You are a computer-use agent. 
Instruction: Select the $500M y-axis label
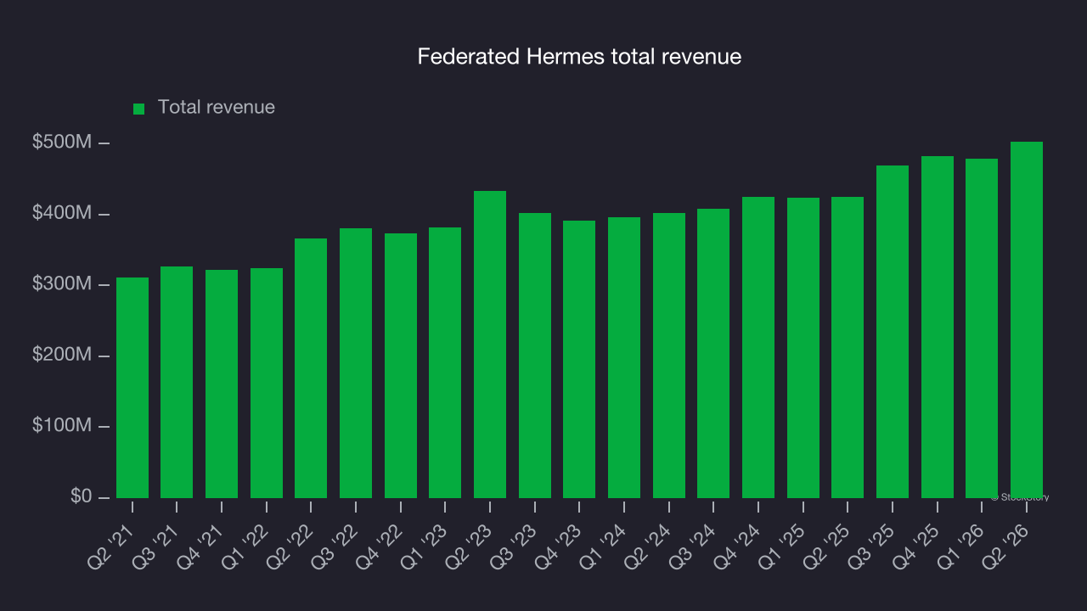[x=62, y=143]
